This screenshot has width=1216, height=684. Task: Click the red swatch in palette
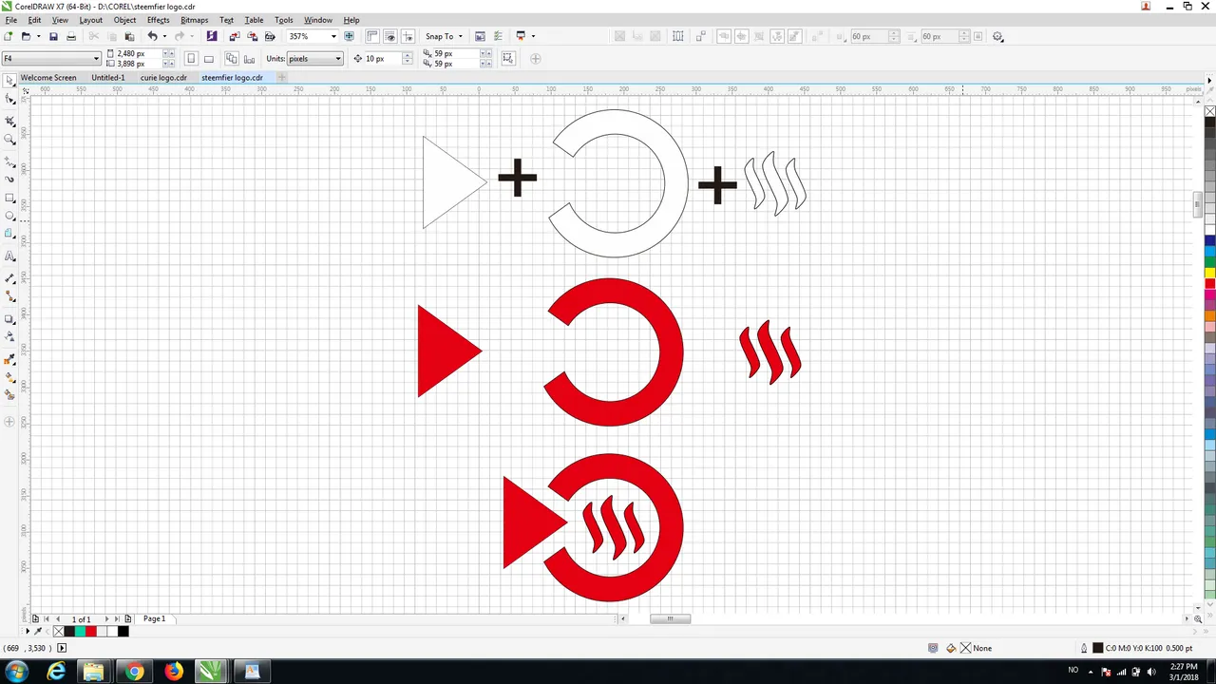tap(1210, 284)
